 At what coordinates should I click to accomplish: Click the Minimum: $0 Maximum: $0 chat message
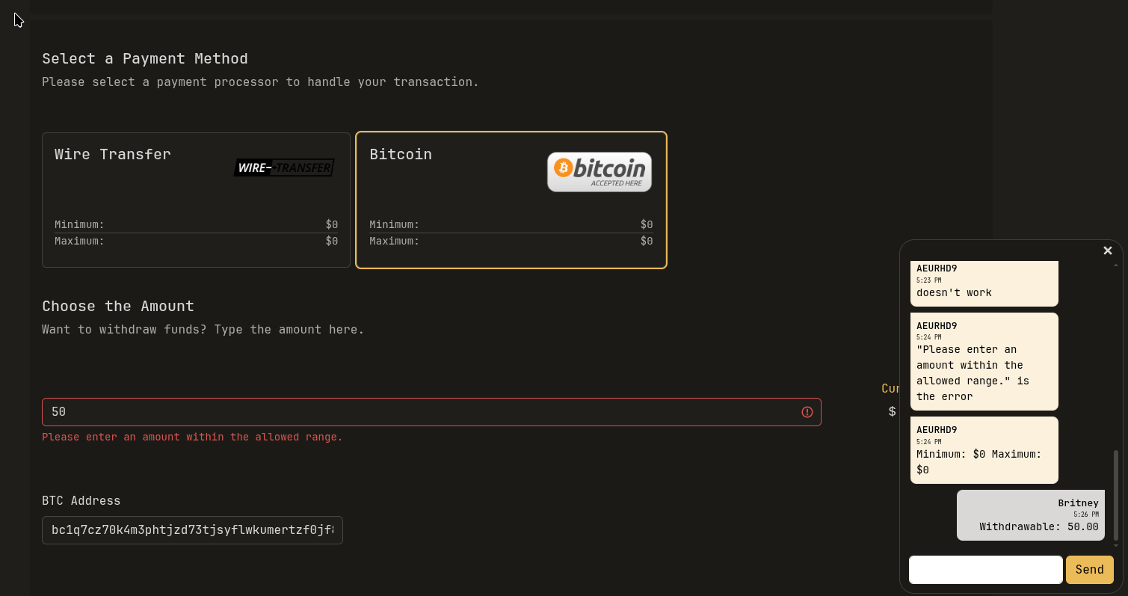coord(984,450)
